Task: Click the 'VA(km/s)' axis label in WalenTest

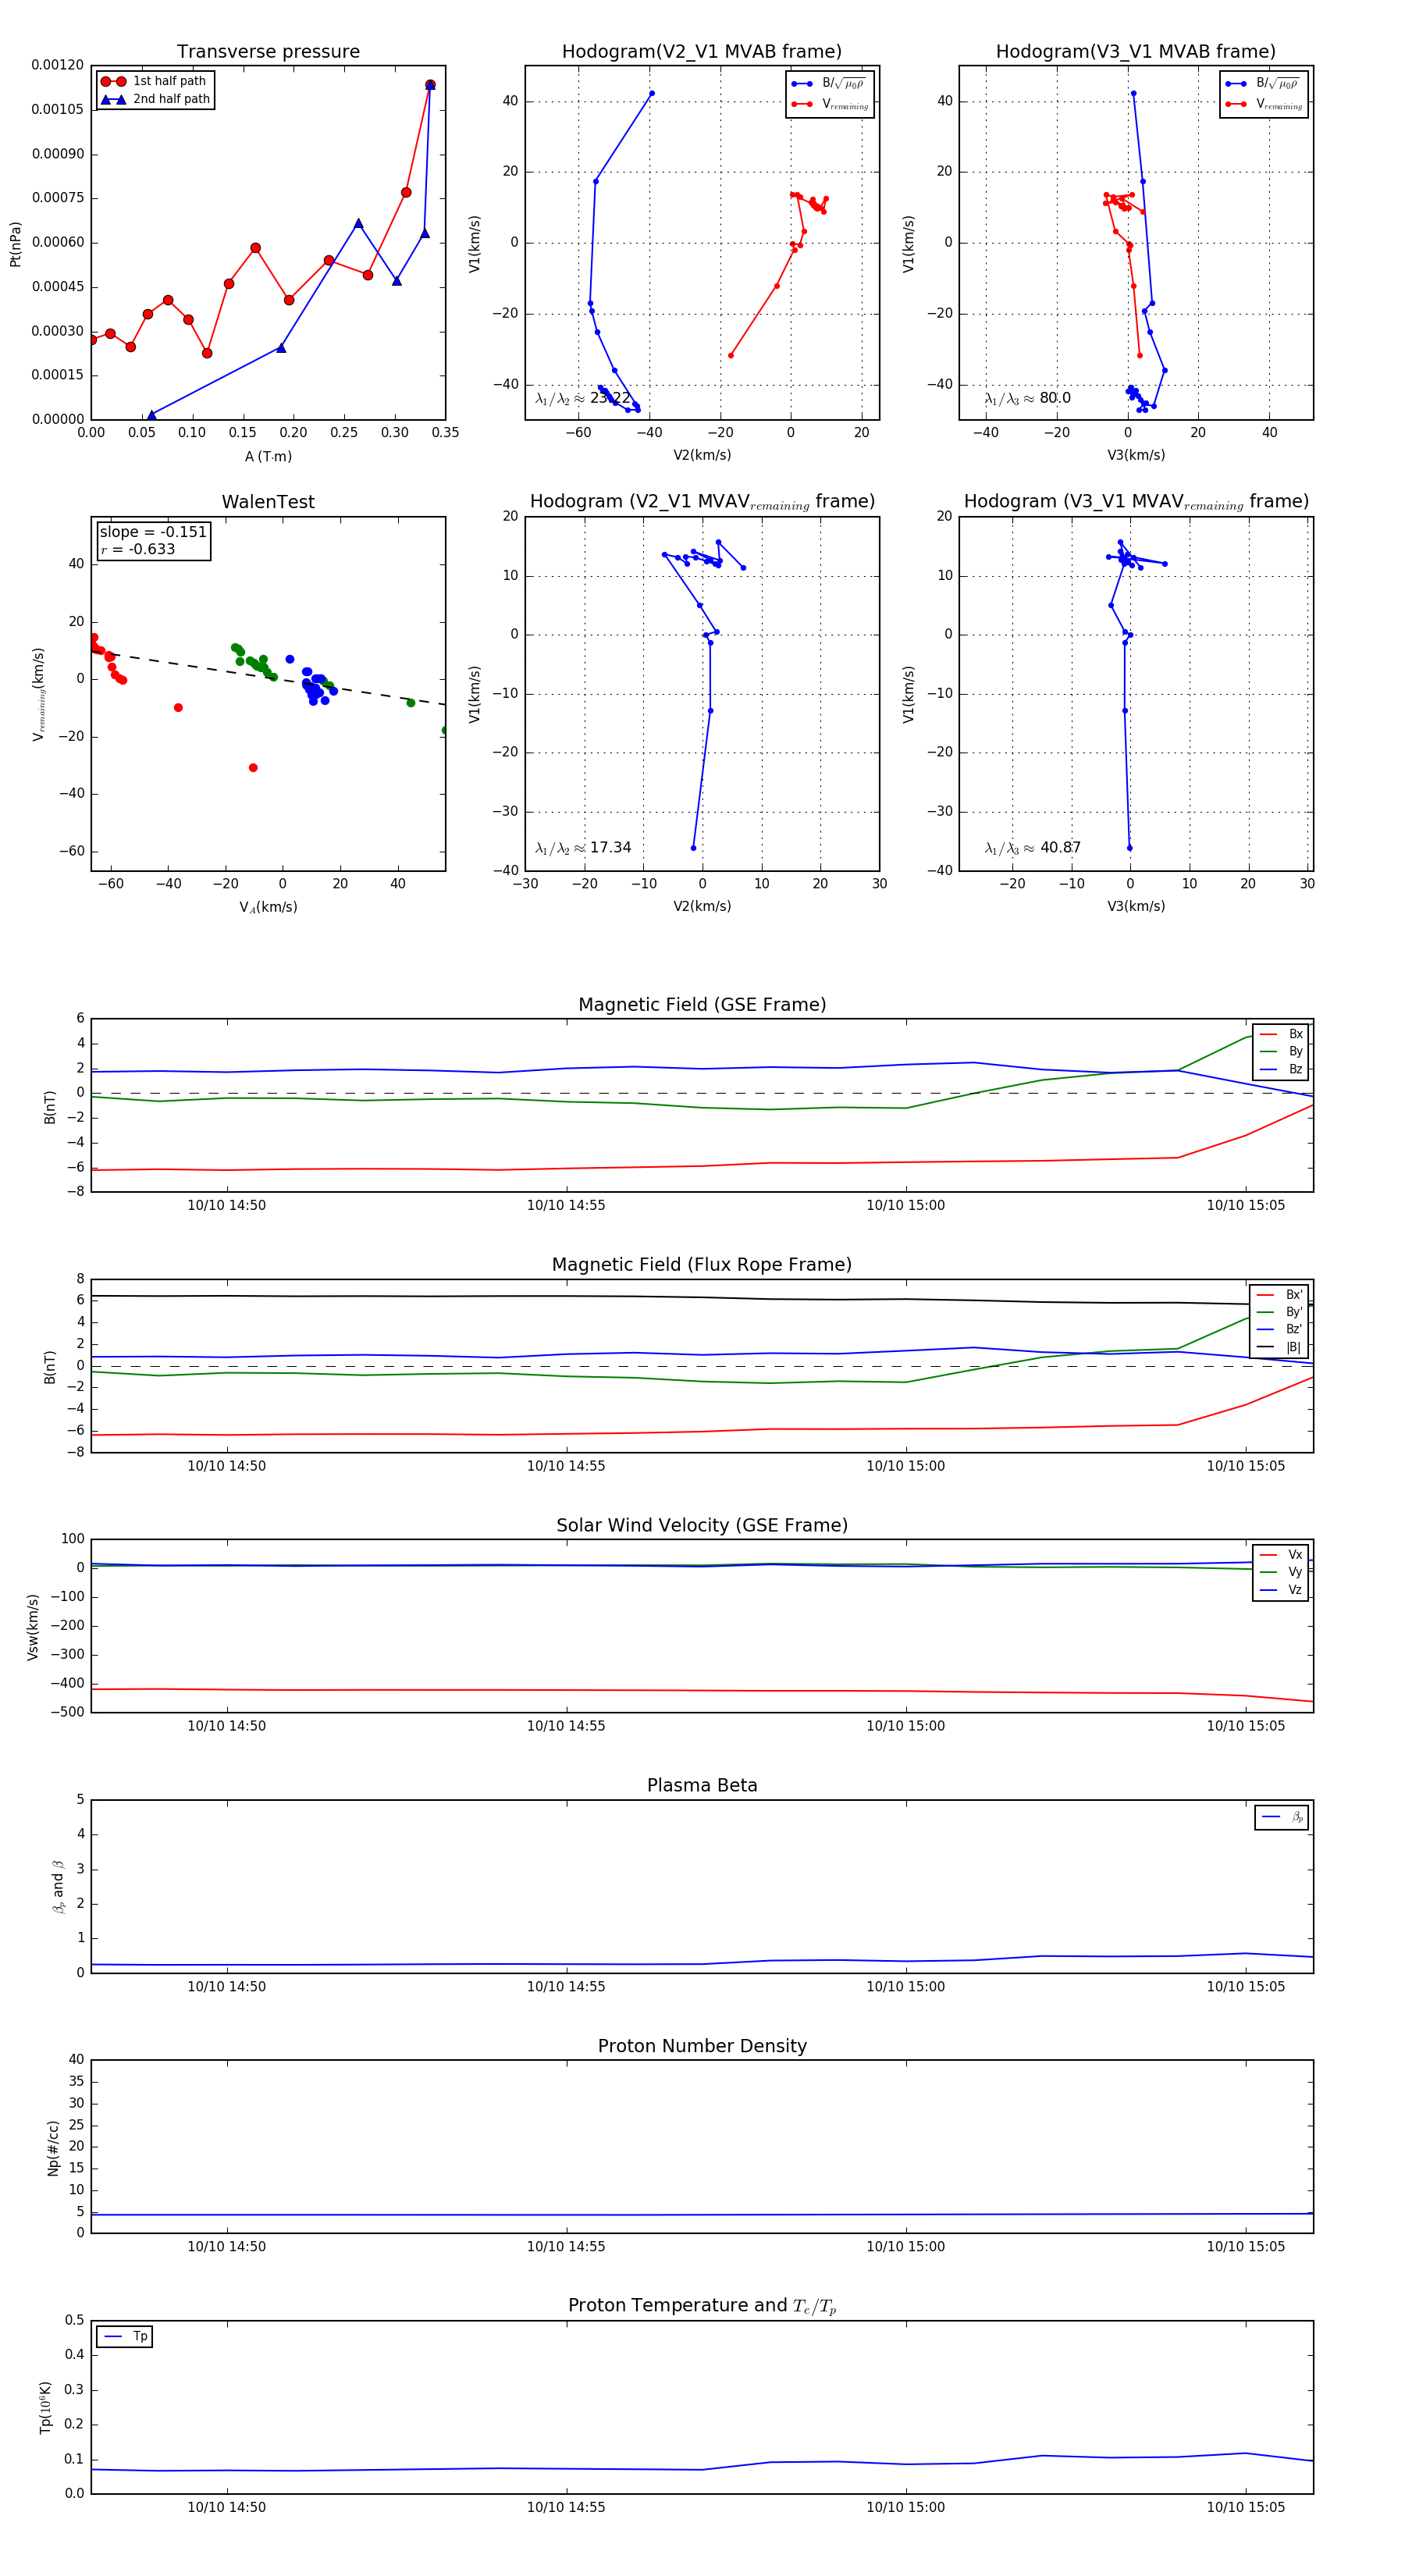Action: 268,907
